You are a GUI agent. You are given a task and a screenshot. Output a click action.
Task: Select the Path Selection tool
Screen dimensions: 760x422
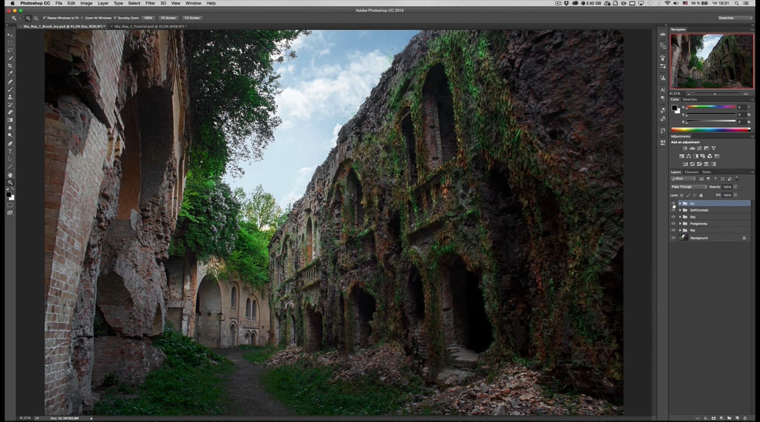(10, 159)
